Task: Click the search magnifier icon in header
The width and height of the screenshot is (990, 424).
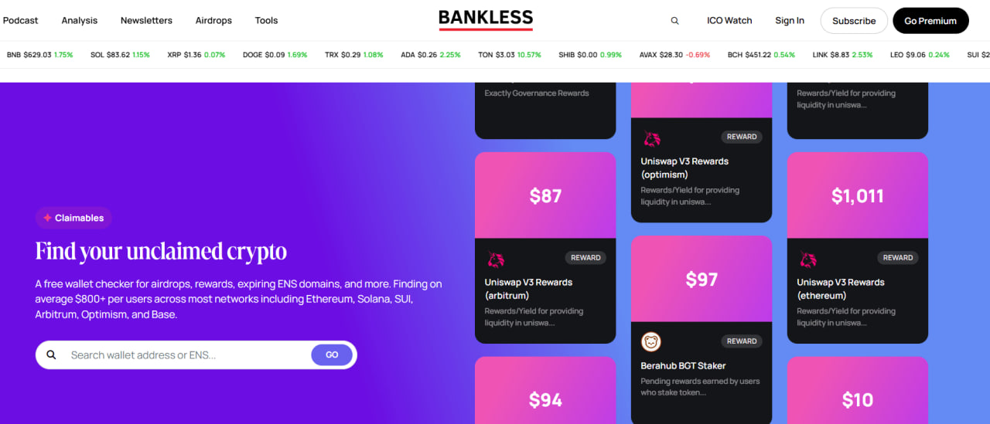Action: [674, 21]
